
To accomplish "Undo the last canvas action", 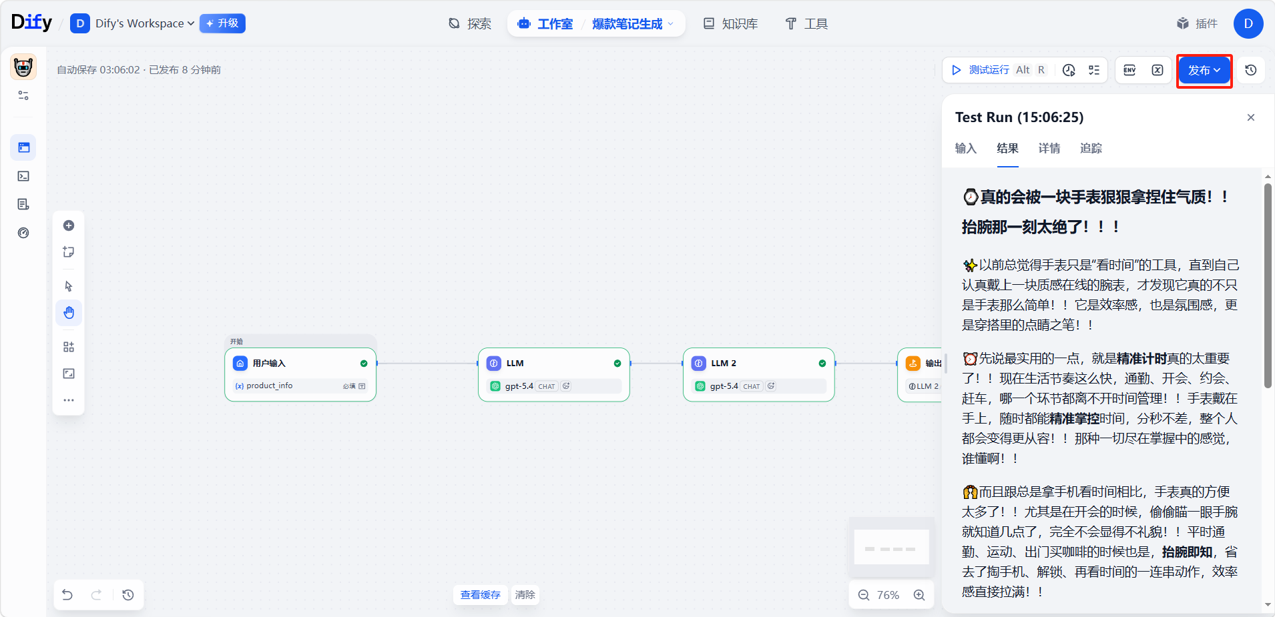I will [x=67, y=595].
